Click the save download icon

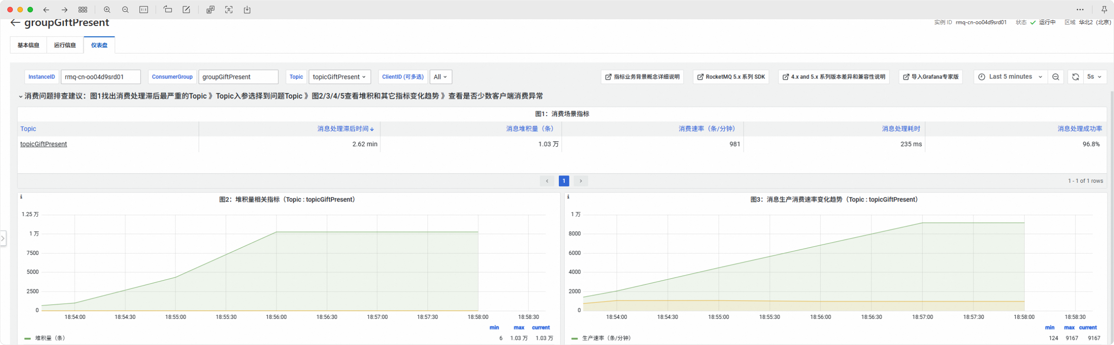[x=247, y=10]
